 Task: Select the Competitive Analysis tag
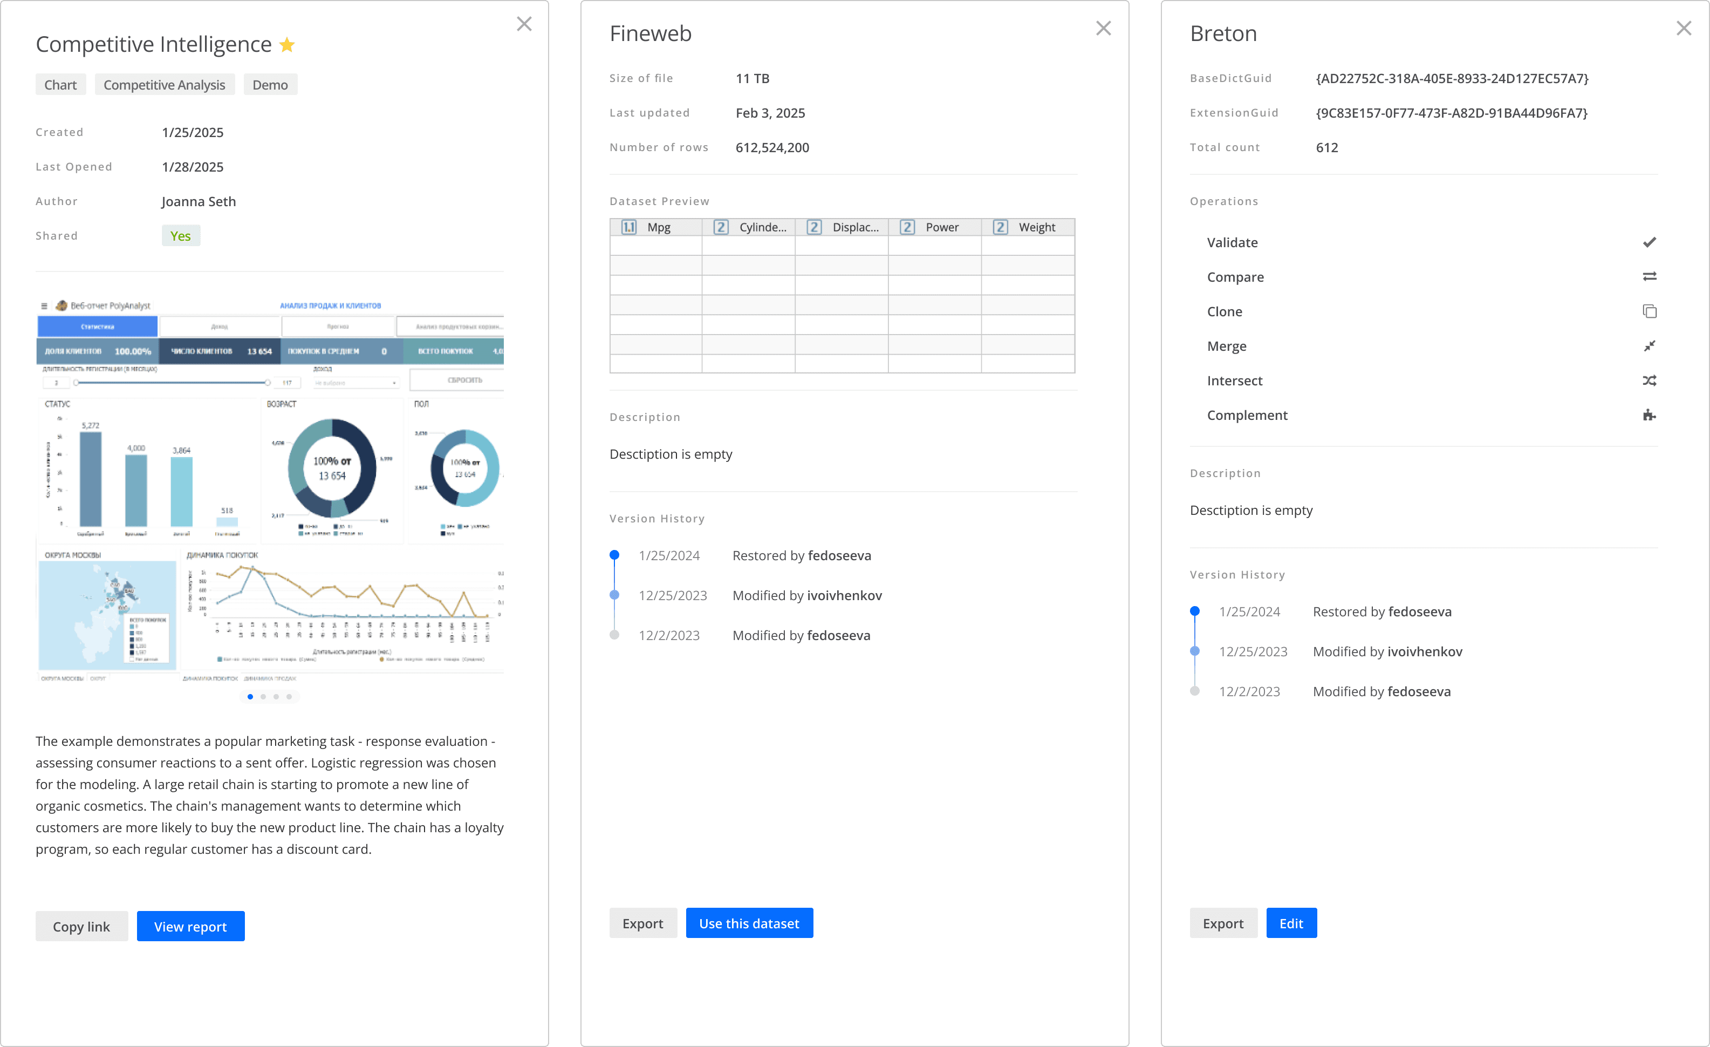pos(165,85)
